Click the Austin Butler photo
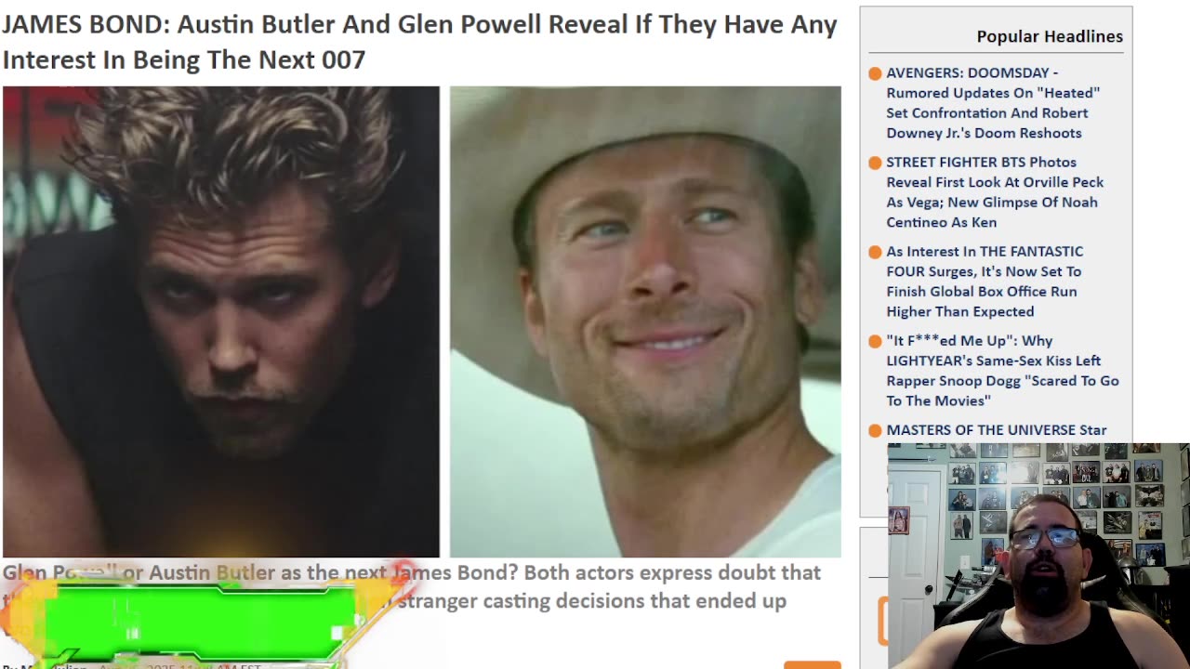Screen dimensions: 1190x669 (x=220, y=321)
